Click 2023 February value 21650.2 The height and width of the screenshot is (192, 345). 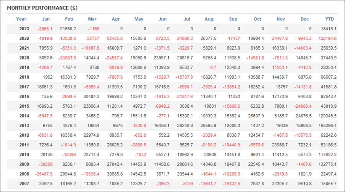pos(68,29)
